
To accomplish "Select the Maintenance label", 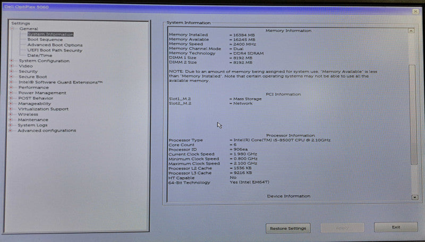I will [x=33, y=119].
